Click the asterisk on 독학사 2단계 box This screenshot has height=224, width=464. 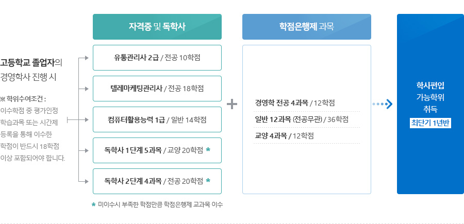pyautogui.click(x=208, y=181)
